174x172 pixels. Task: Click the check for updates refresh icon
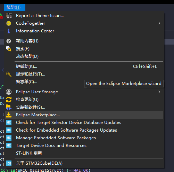click(x=9, y=100)
